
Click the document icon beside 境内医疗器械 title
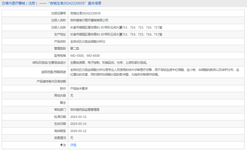coord(3,3)
